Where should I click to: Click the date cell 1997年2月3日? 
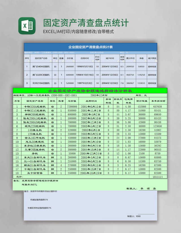(85, 83)
